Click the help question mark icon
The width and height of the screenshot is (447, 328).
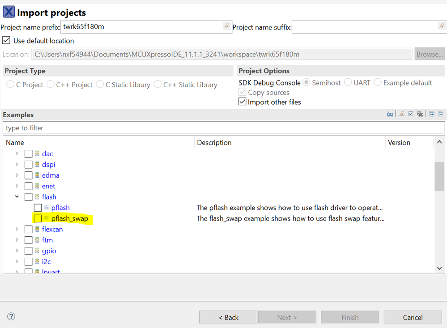(11, 316)
